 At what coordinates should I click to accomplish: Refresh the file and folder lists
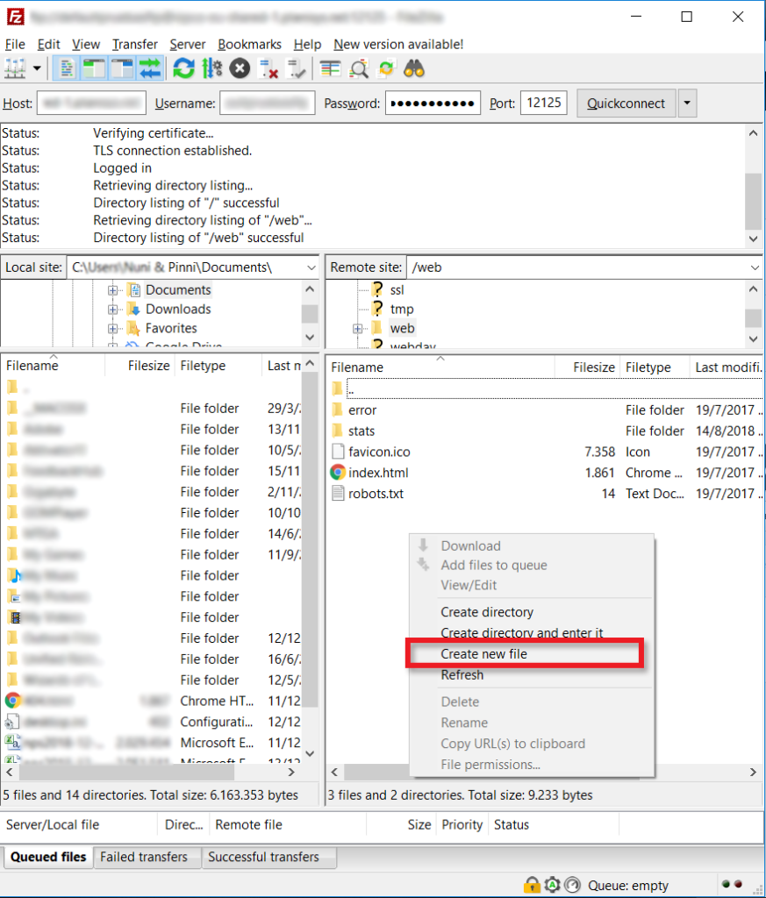[x=183, y=68]
